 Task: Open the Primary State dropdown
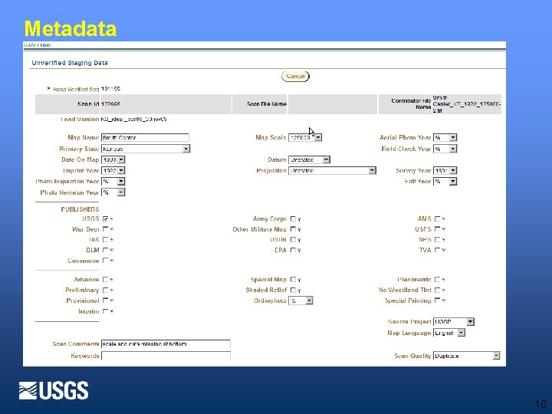click(146, 149)
